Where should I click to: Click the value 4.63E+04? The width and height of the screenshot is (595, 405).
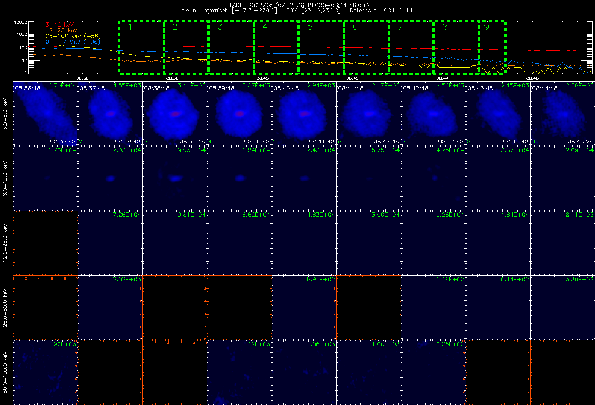[x=321, y=215]
